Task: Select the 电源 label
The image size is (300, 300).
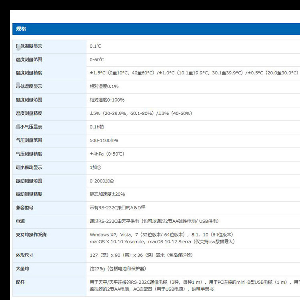Action: pyautogui.click(x=20, y=221)
